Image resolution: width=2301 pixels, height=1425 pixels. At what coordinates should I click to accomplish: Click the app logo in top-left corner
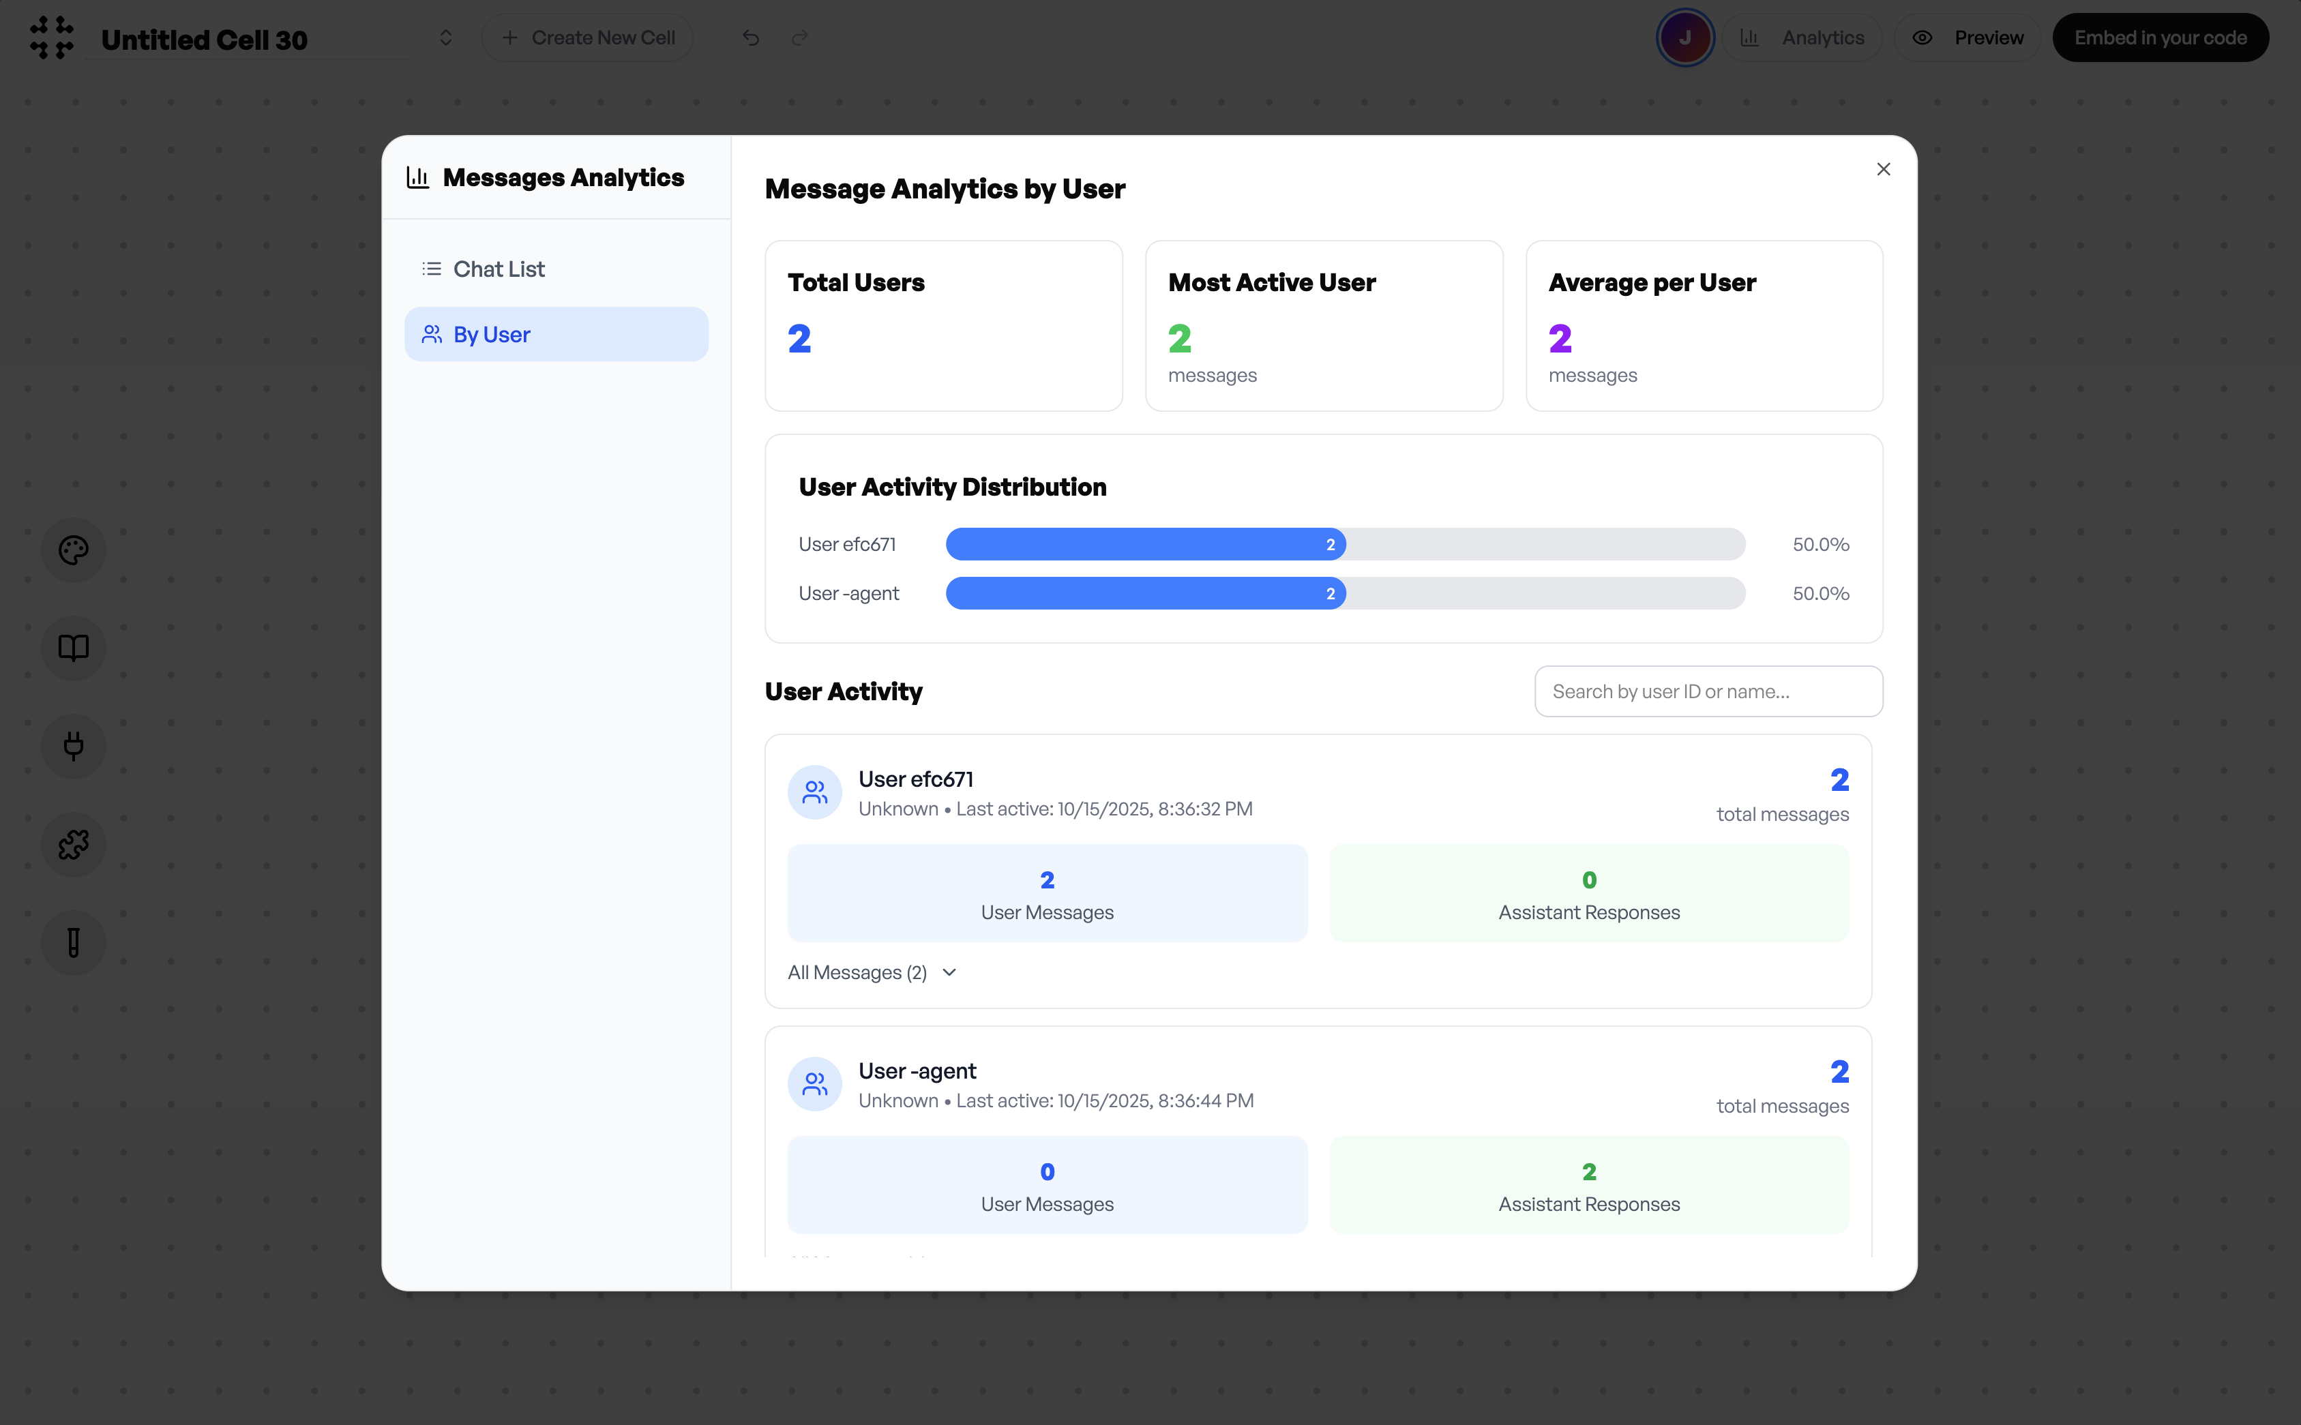[x=52, y=37]
